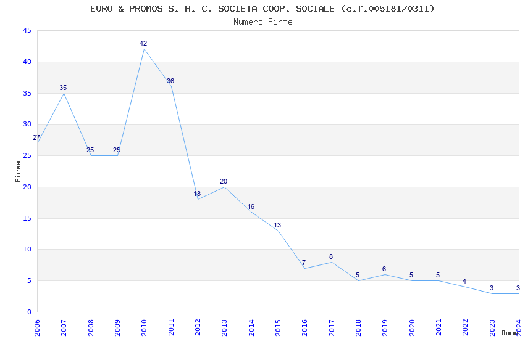This screenshot has width=525, height=339.
Task: Click the y-axis tick value 30
Action: click(27, 125)
